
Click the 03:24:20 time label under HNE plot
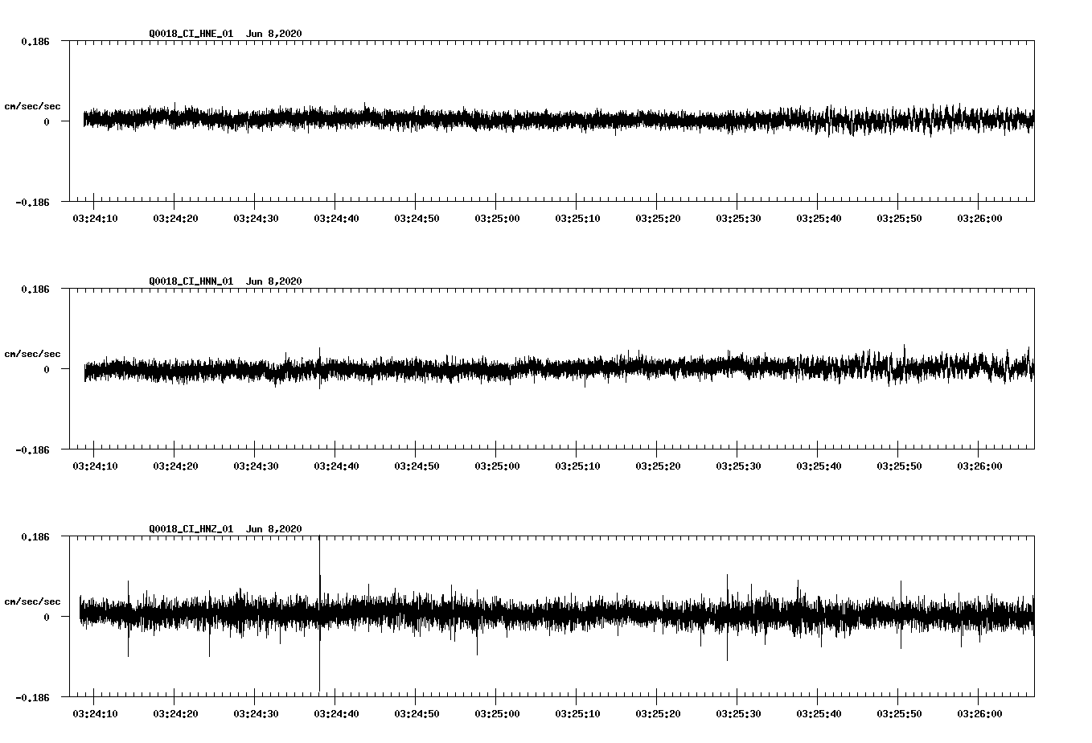point(175,218)
